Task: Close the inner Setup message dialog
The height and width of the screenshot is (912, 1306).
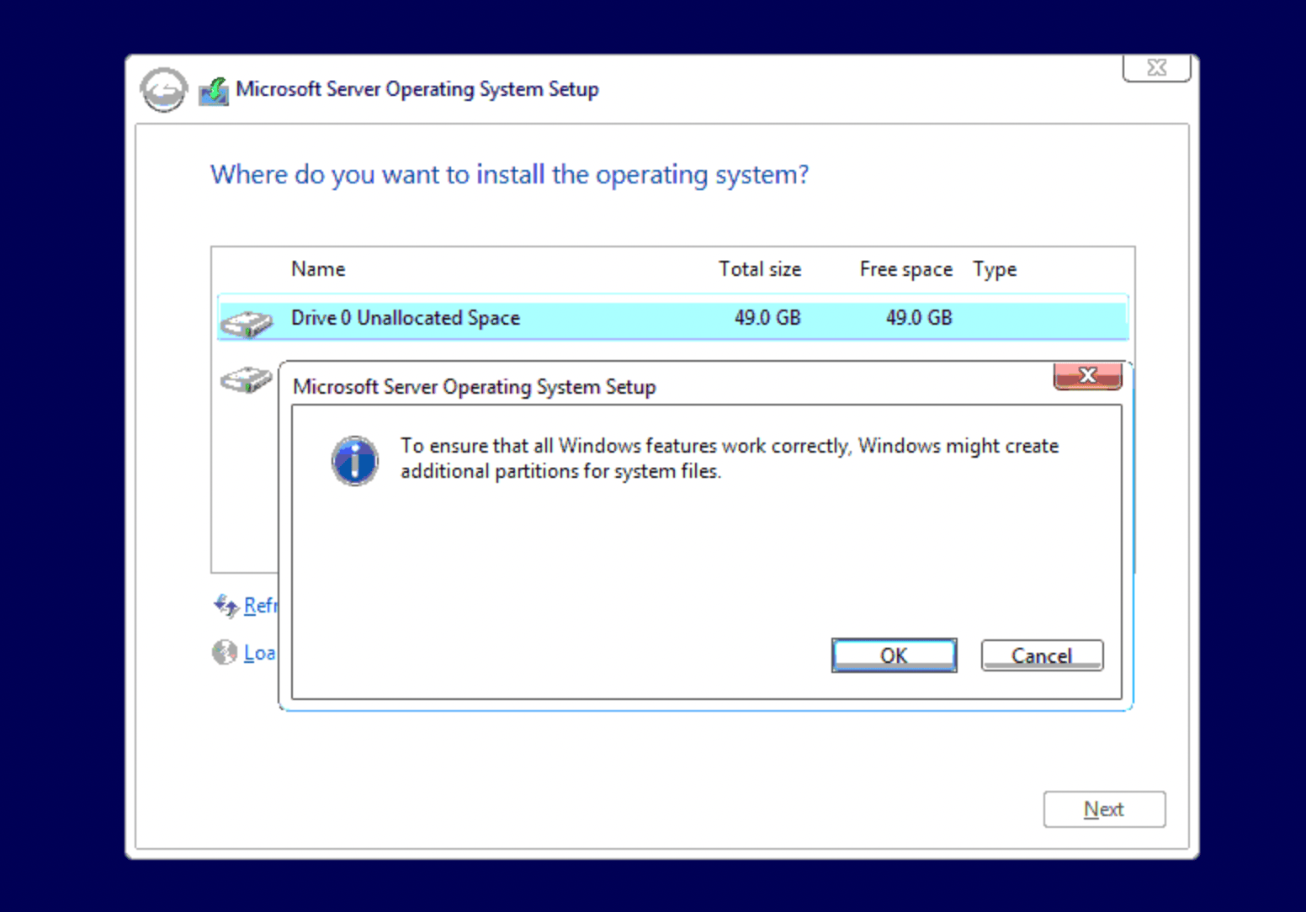Action: (x=1087, y=376)
